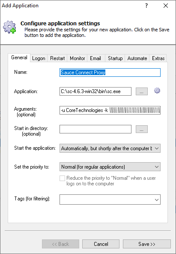Screen dimensions: 176x254
Task: Click the Save button
Action: point(147,244)
